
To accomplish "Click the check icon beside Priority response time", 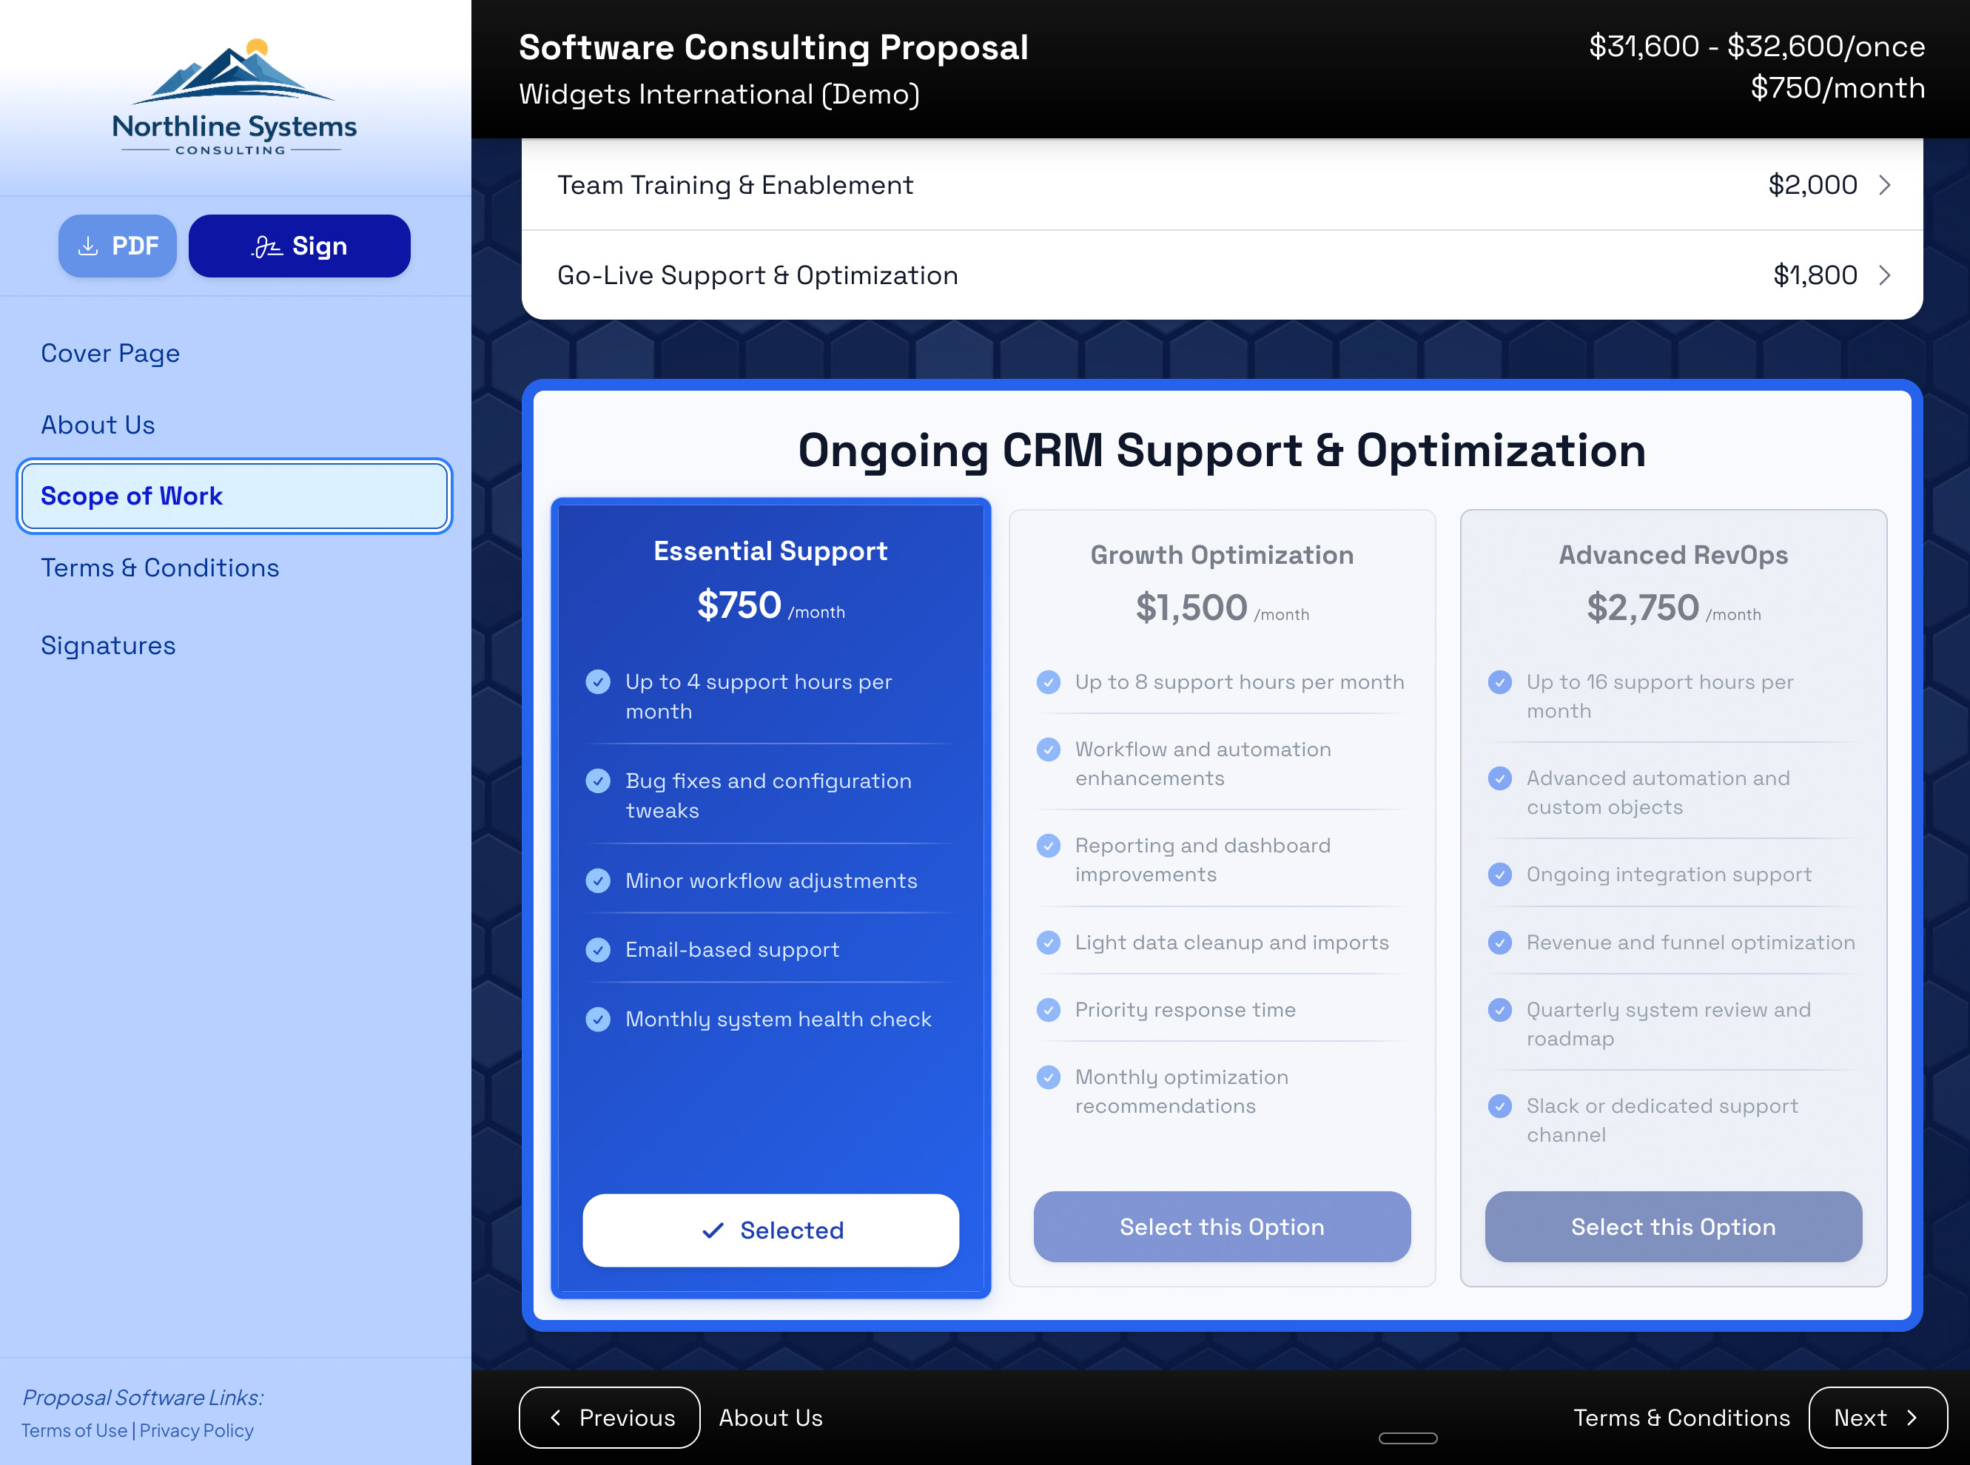I will tap(1049, 1009).
